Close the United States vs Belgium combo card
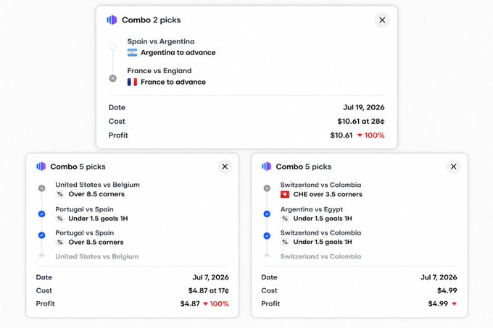The width and height of the screenshot is (493, 328). point(225,167)
